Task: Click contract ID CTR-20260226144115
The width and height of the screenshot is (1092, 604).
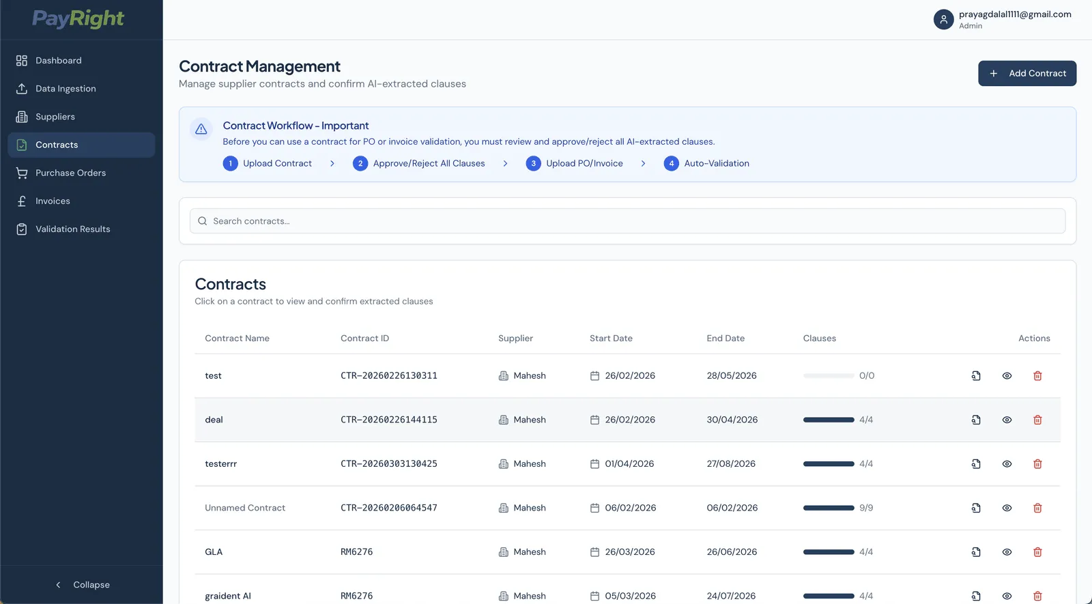Action: pyautogui.click(x=389, y=420)
